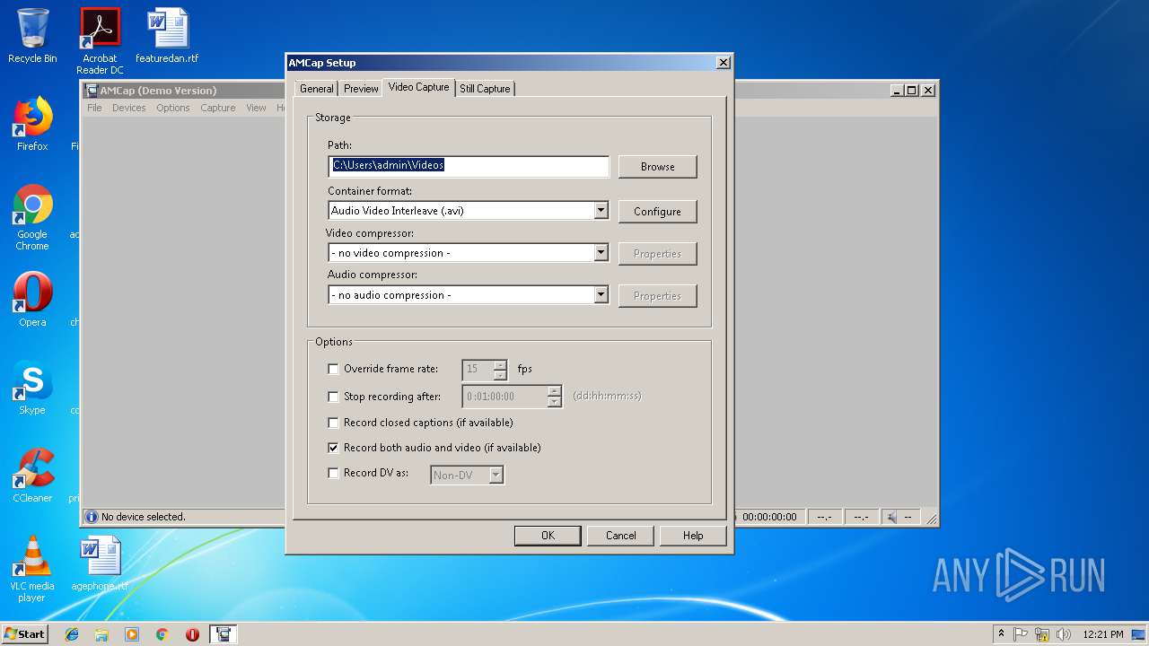Open Help in AMCap Setup
The height and width of the screenshot is (646, 1149).
pos(692,536)
